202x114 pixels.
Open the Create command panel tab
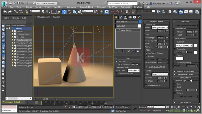[116, 17]
